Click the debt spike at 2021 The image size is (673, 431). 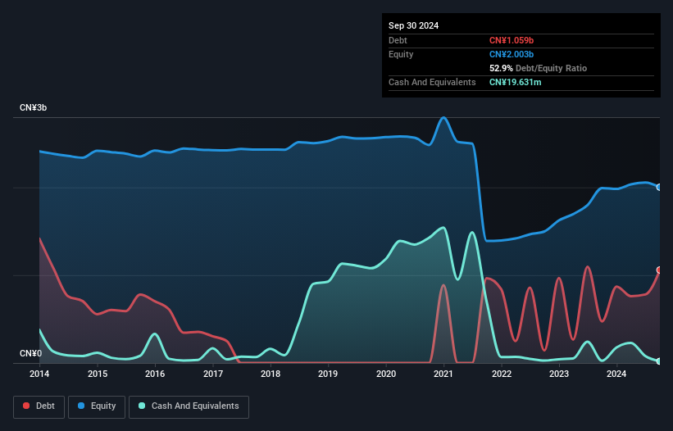pyautogui.click(x=443, y=285)
